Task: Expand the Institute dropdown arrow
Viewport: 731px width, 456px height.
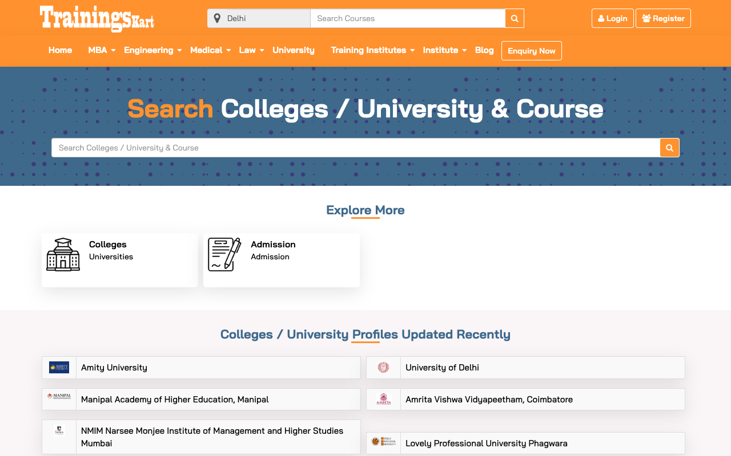Action: coord(464,50)
